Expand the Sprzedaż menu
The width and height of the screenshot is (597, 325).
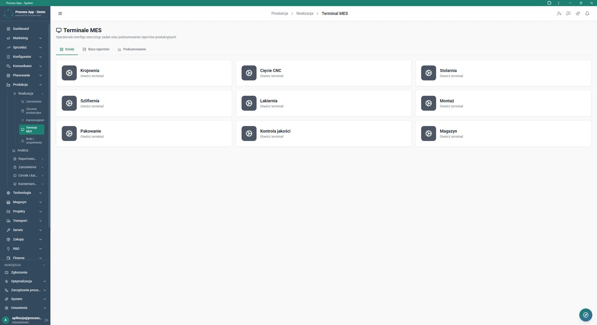(x=25, y=47)
